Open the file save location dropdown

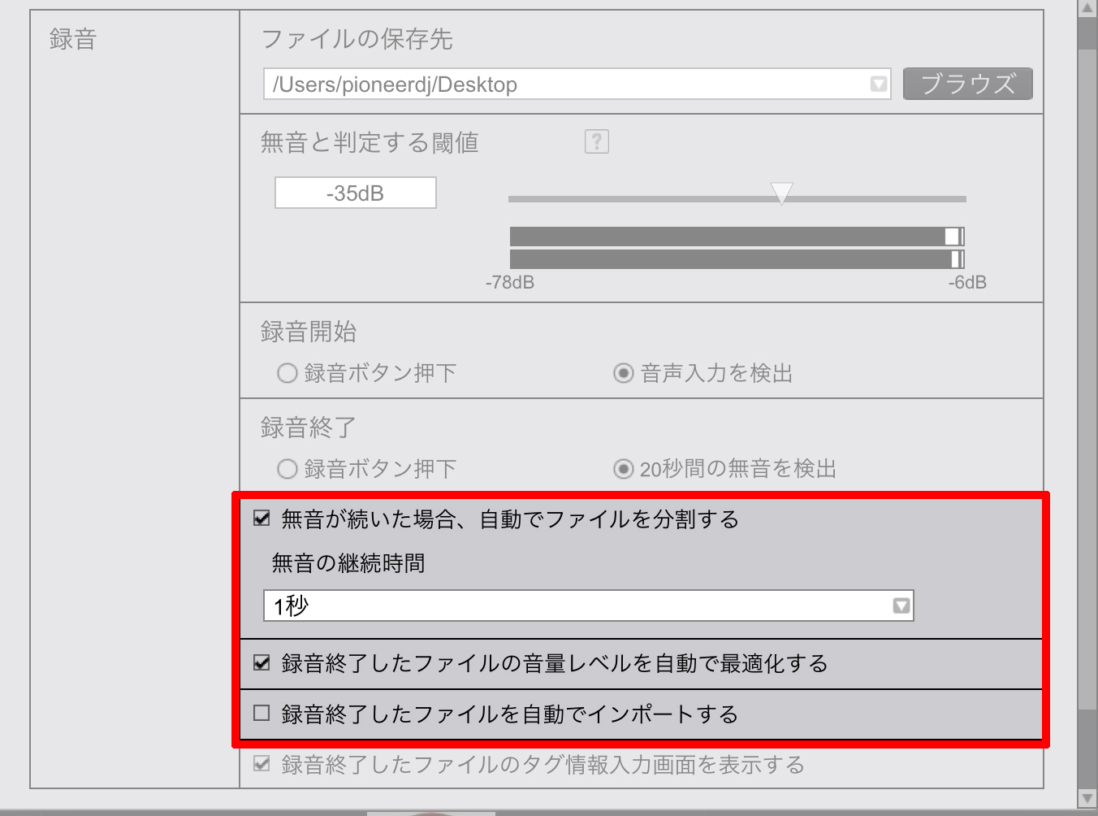pyautogui.click(x=878, y=85)
